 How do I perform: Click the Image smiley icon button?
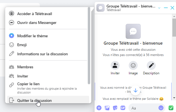point(133,65)
